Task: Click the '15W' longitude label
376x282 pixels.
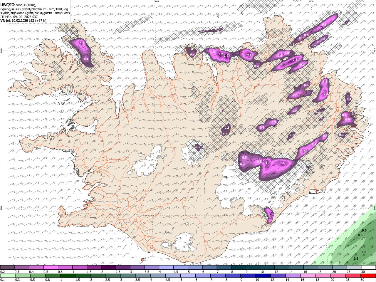Action: point(311,1)
